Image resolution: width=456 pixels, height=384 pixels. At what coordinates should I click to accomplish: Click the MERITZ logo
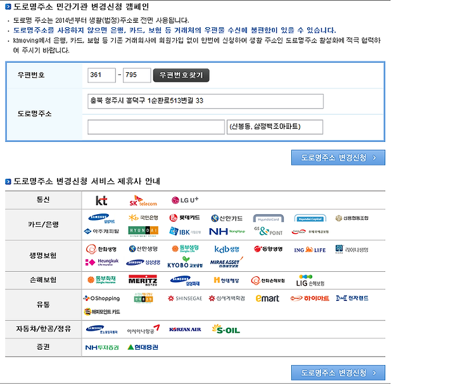[x=142, y=280]
